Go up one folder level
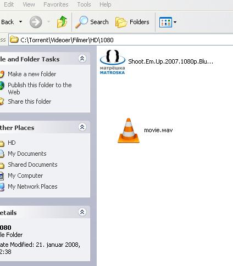The width and height of the screenshot is (233, 266). [x=62, y=22]
